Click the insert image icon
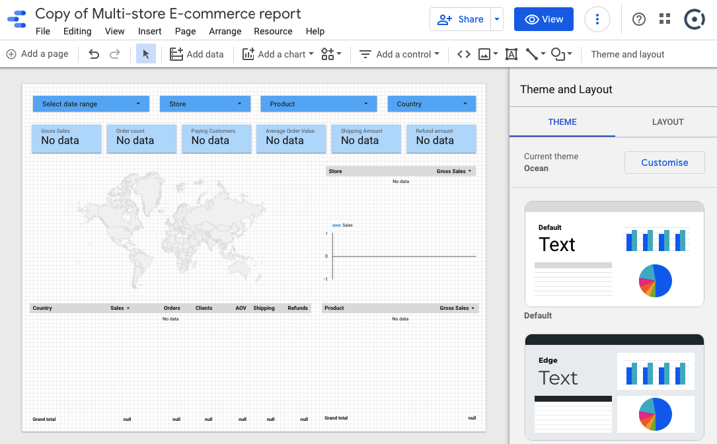The width and height of the screenshot is (717, 444). coord(484,54)
